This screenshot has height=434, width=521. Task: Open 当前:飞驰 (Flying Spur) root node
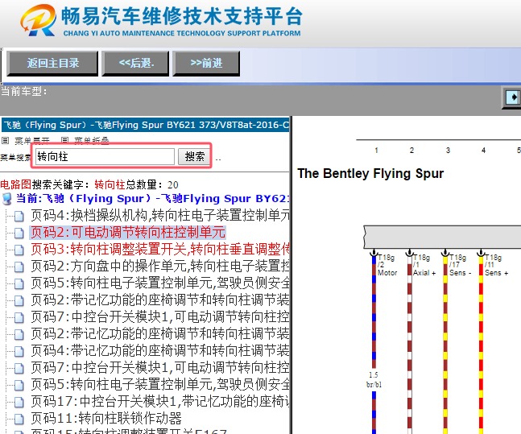152,199
